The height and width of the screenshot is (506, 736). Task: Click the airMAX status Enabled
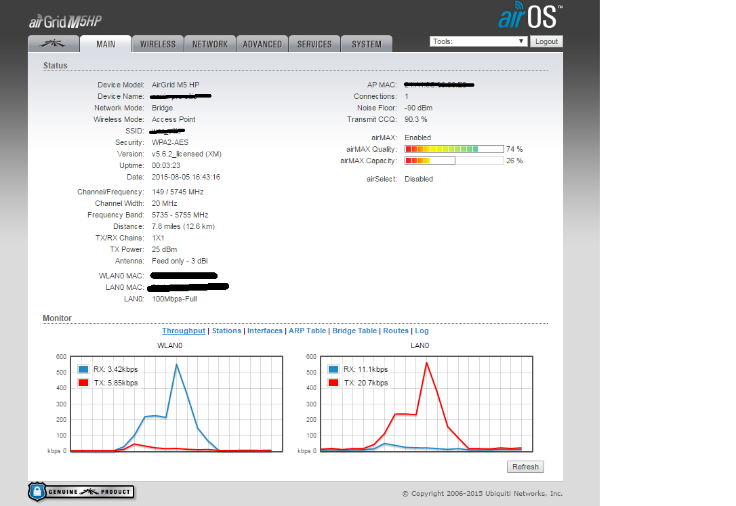coord(417,138)
